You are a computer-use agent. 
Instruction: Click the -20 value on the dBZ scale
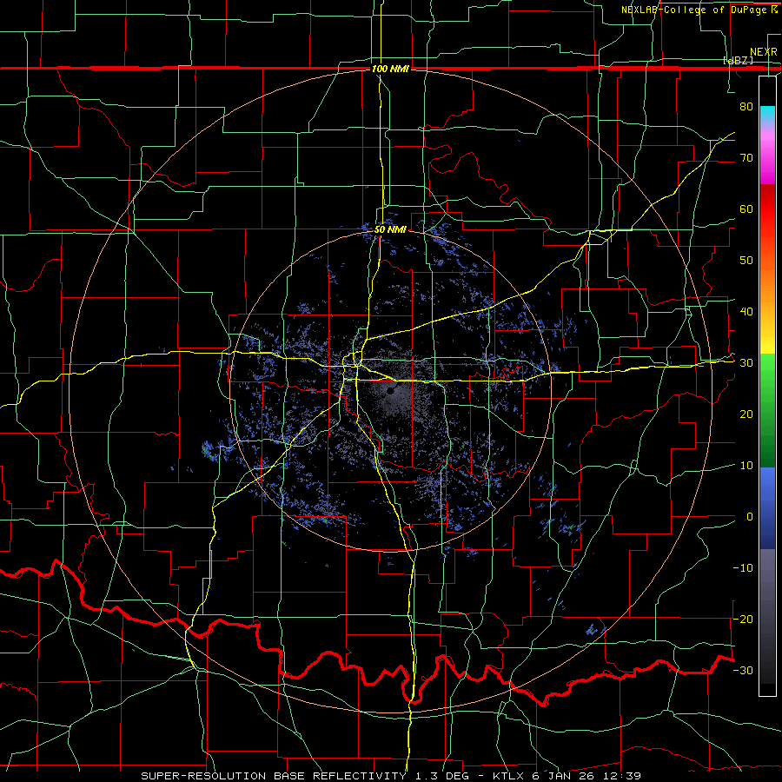point(743,619)
